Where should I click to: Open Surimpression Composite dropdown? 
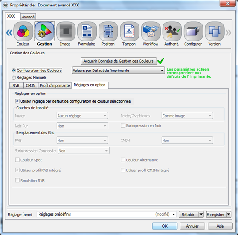tap(84, 151)
